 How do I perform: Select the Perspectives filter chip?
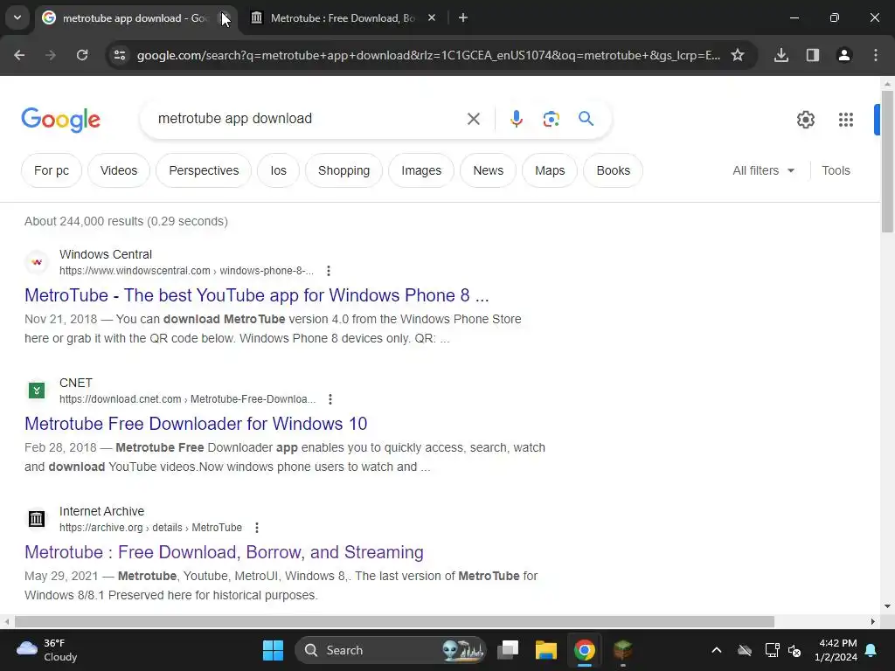pos(204,170)
